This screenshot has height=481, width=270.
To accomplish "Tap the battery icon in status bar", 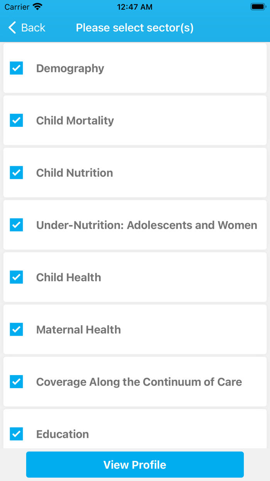I will 258,7.
